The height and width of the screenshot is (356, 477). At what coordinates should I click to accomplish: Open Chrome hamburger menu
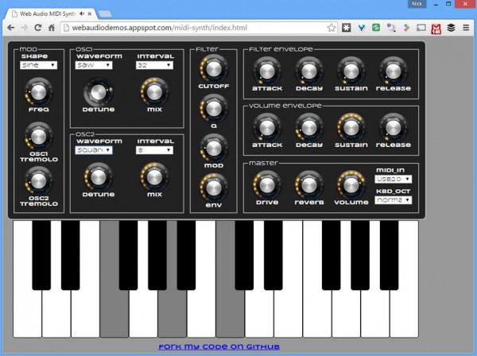(x=466, y=28)
